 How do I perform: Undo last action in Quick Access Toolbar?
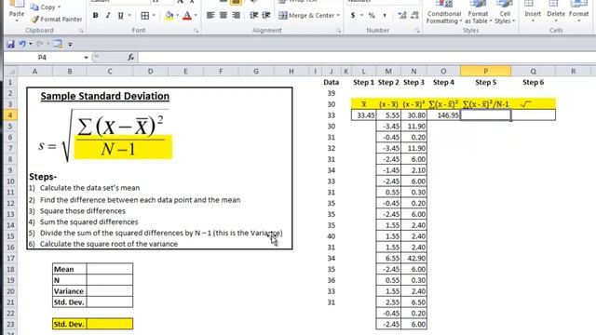click(22, 44)
